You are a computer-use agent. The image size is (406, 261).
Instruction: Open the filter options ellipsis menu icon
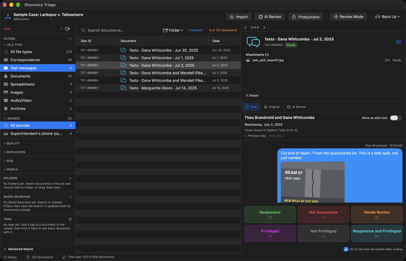click(68, 29)
